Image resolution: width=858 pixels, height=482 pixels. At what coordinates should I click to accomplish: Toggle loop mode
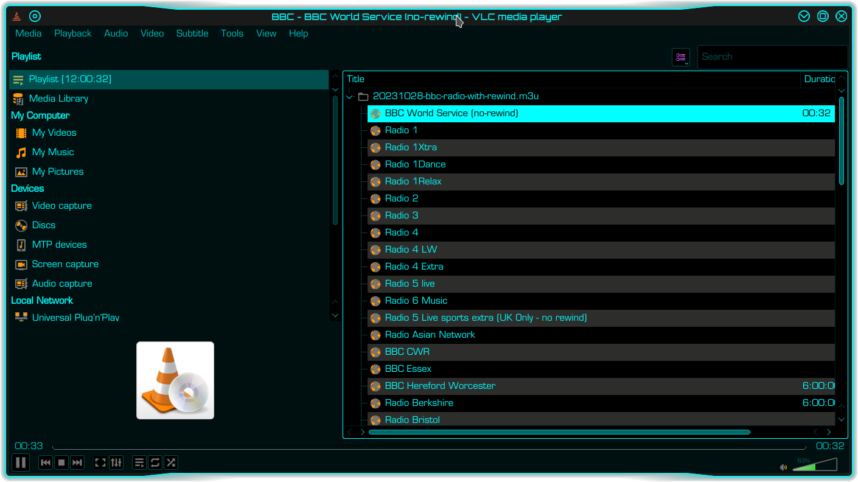(155, 463)
